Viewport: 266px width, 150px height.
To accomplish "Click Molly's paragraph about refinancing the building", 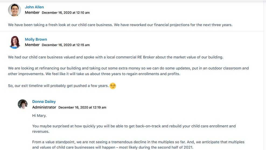I will (128, 71).
